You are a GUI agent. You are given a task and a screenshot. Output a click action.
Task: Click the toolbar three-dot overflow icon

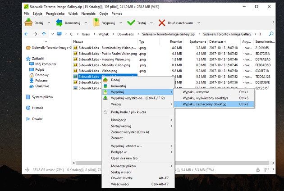[273, 23]
